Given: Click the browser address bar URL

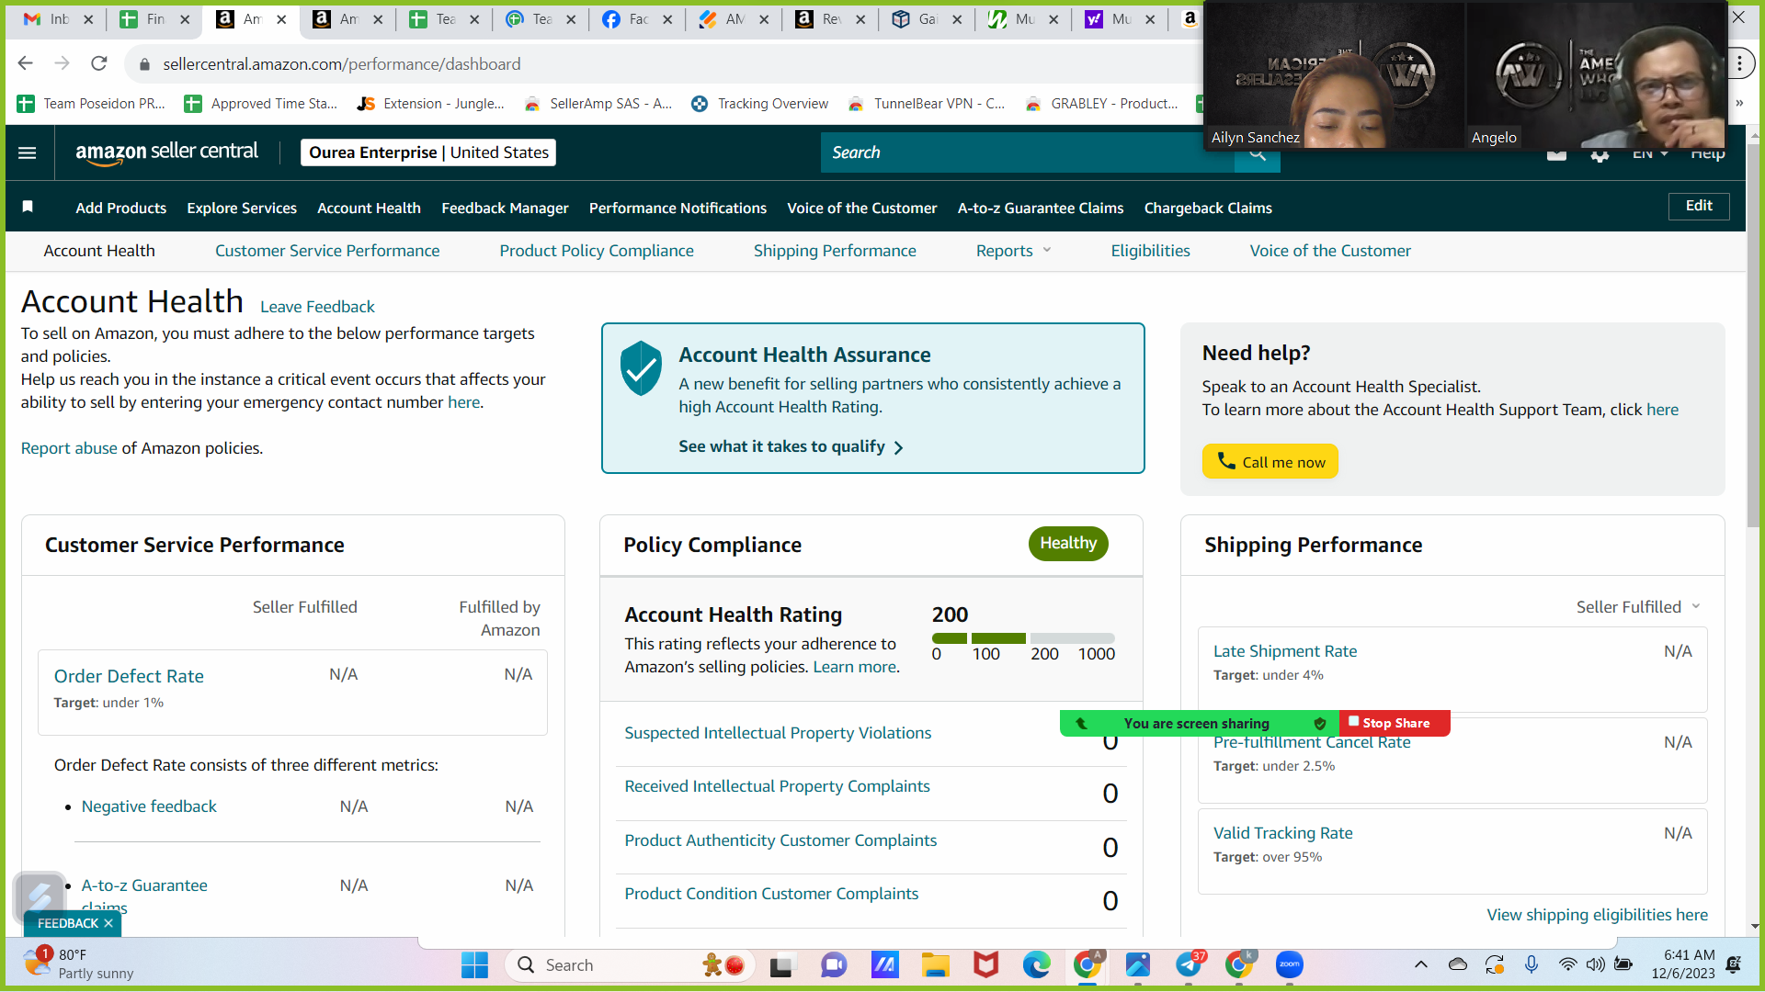Looking at the screenshot, I should [x=342, y=64].
